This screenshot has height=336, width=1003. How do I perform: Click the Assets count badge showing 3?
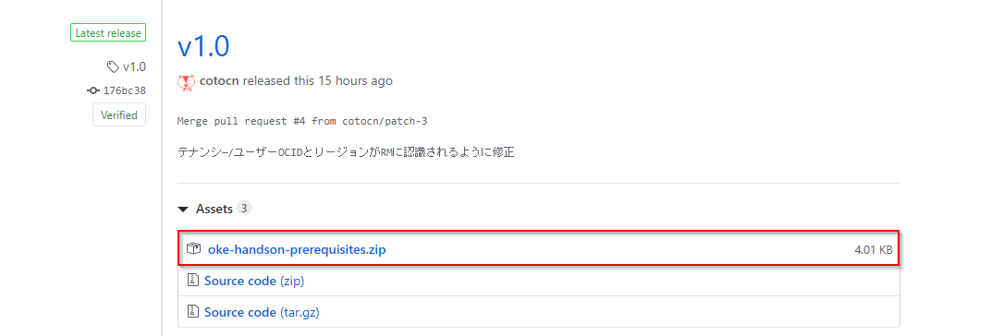(244, 209)
